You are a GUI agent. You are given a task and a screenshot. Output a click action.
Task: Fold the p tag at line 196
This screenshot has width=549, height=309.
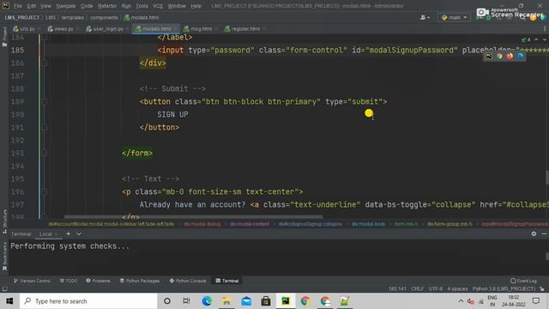pos(45,191)
